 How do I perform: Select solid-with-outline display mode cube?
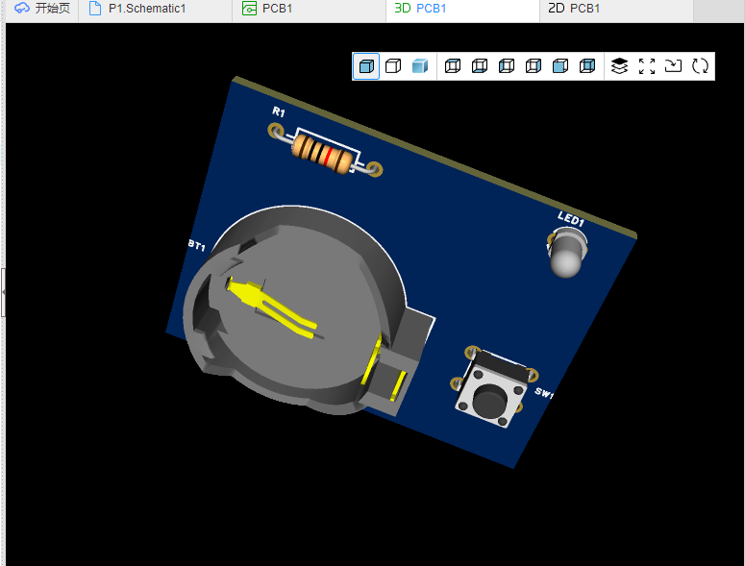pyautogui.click(x=366, y=66)
